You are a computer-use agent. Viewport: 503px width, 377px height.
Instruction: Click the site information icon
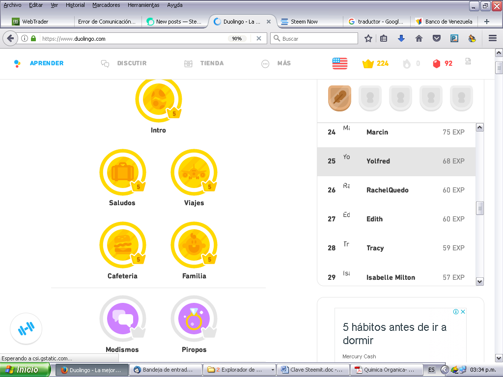(x=25, y=38)
